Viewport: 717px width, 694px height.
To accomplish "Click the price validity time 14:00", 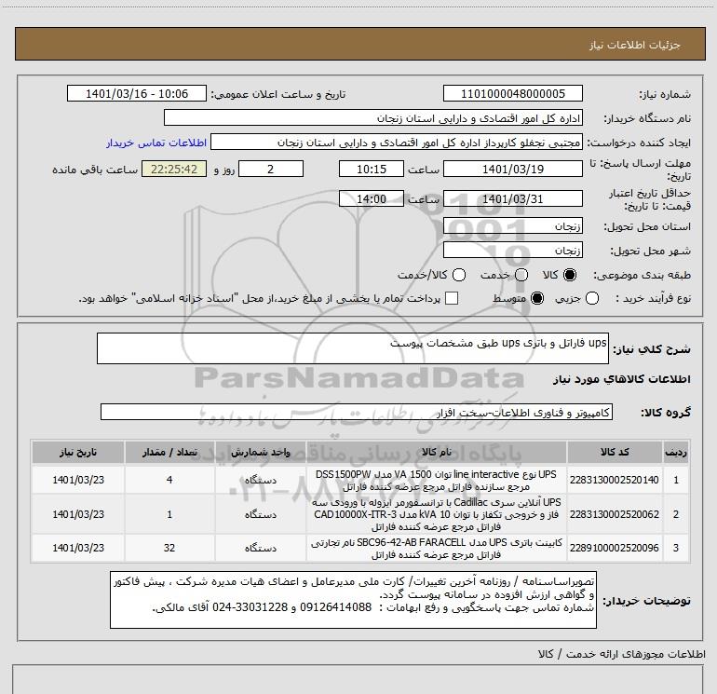I will [x=372, y=198].
